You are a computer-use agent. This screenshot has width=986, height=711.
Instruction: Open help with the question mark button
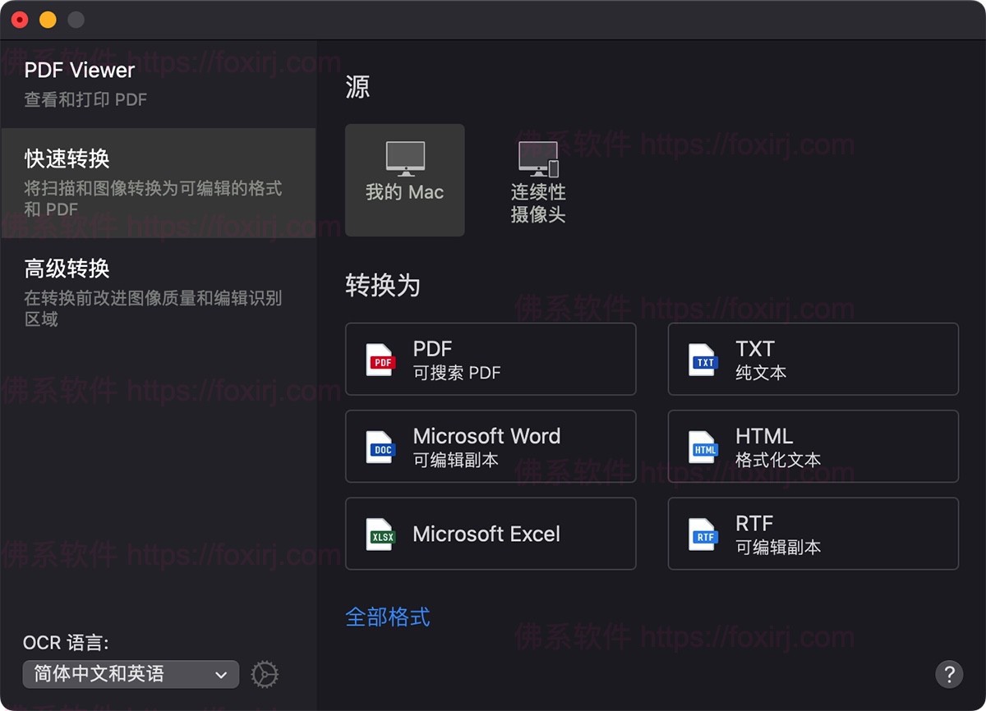[x=949, y=674]
